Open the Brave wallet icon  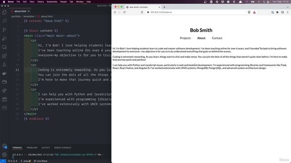(x=282, y=12)
